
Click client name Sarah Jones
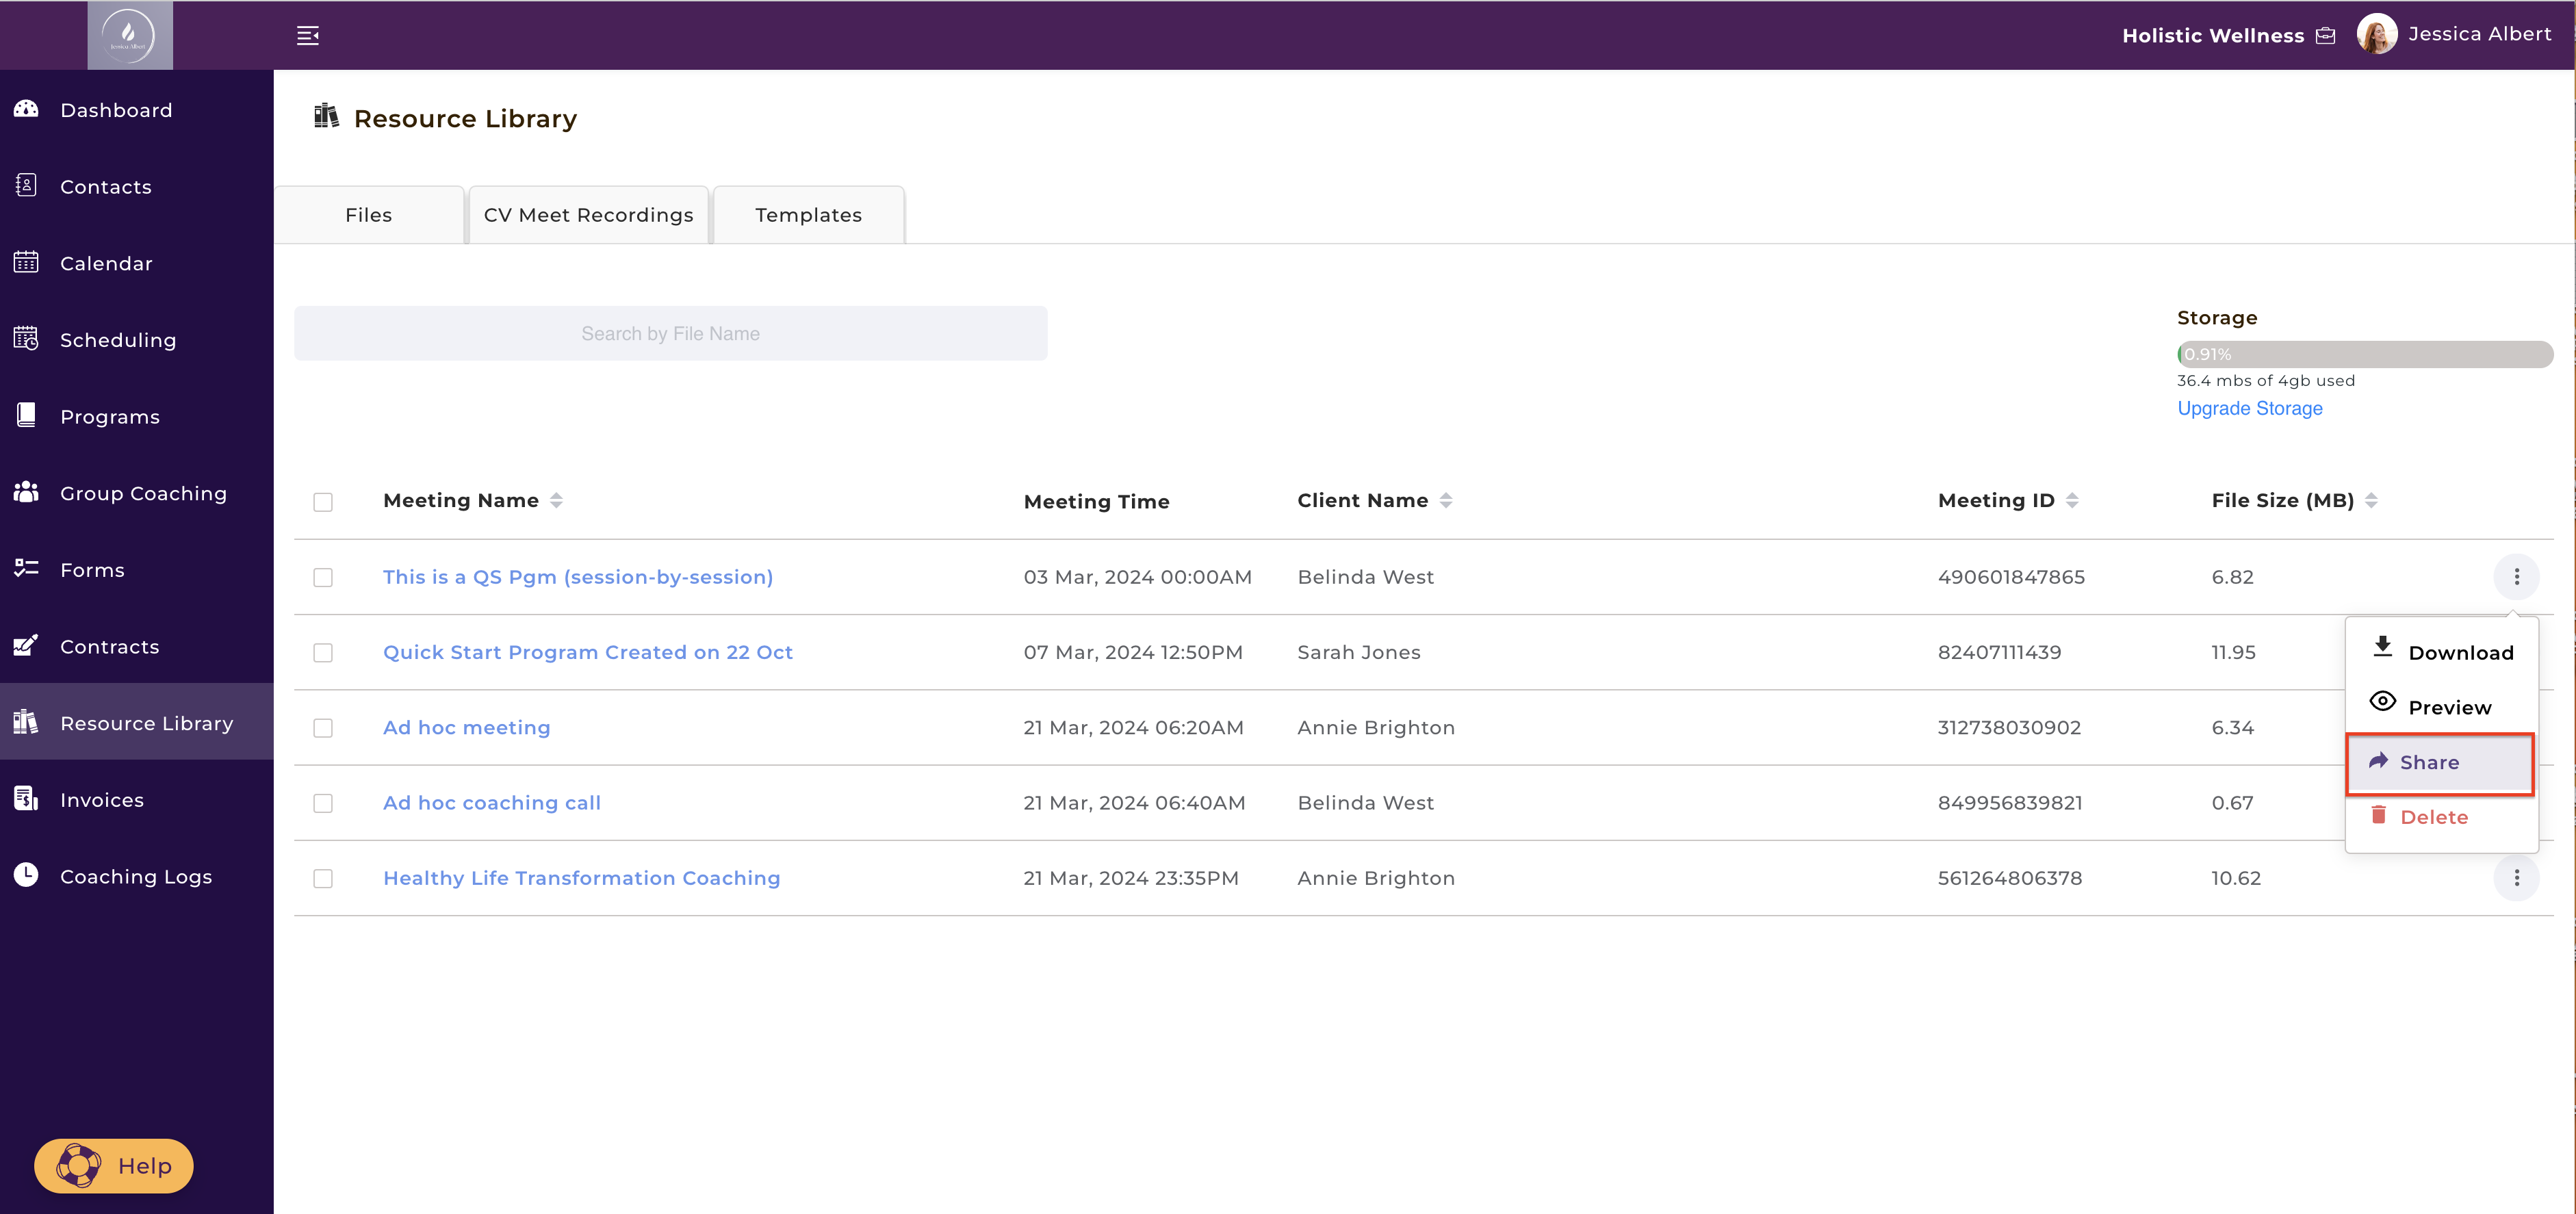click(1359, 652)
